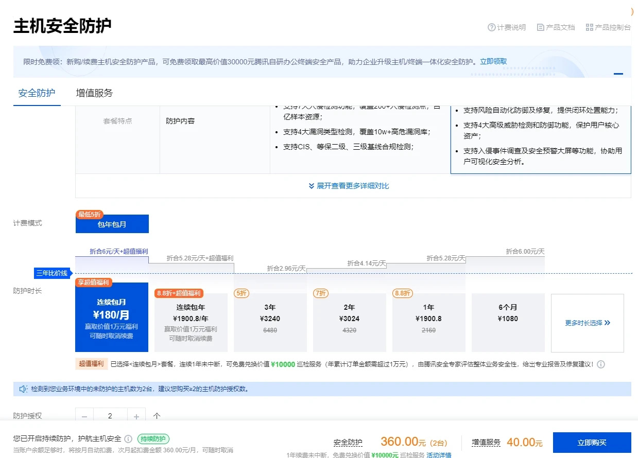Open 产品控制台 via its grid icon

(x=590, y=27)
